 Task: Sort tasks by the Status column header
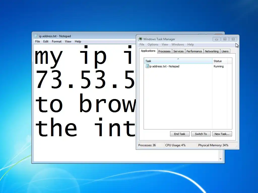pyautogui.click(x=220, y=61)
